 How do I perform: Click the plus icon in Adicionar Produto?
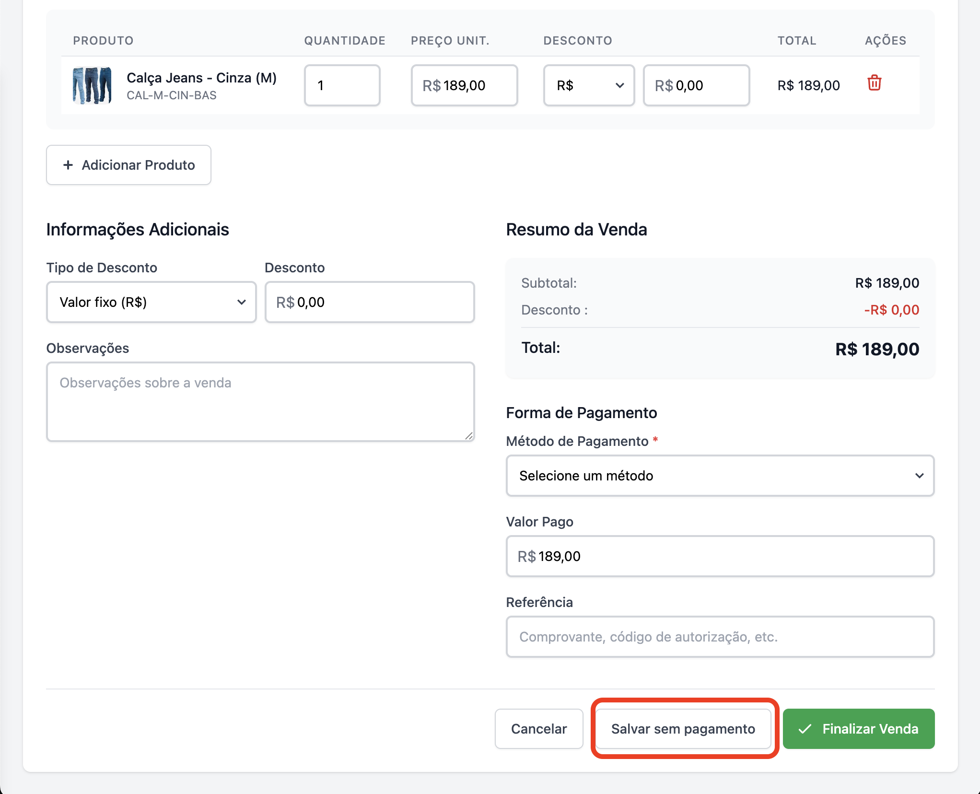click(68, 165)
